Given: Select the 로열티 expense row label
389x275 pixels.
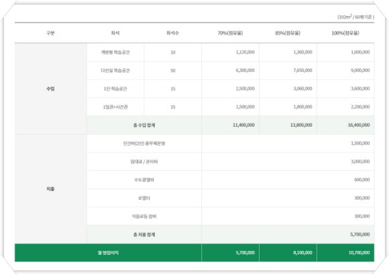Looking at the screenshot, I should [x=144, y=198].
